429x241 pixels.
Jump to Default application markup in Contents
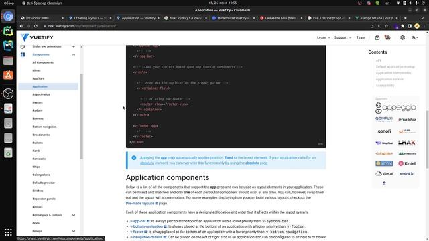click(395, 67)
